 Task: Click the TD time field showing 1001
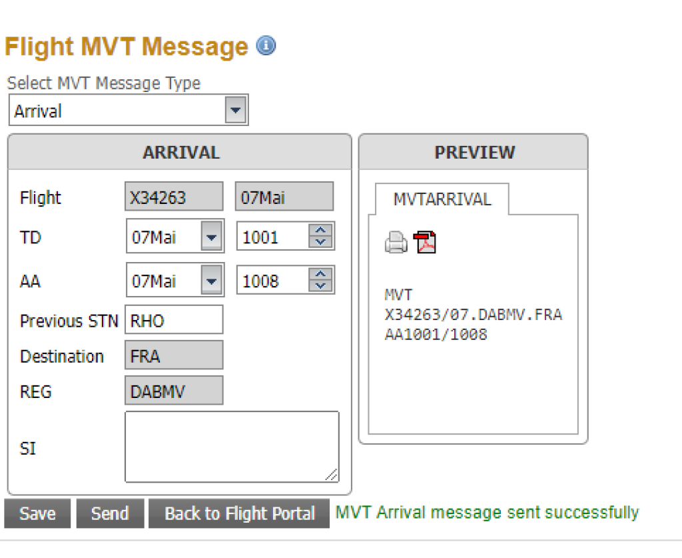[x=272, y=237]
